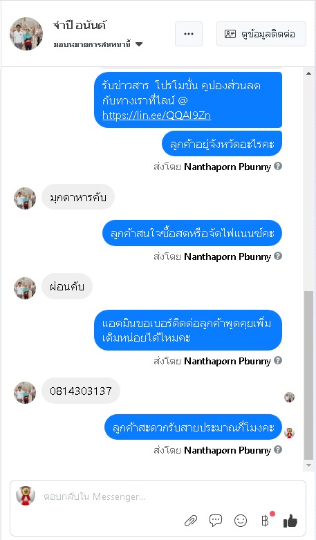Click จำปี อนันต์ profile picture in header
The height and width of the screenshot is (540, 316).
(26, 34)
